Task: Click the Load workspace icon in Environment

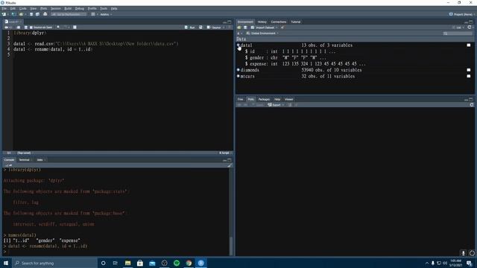Action: (x=239, y=28)
